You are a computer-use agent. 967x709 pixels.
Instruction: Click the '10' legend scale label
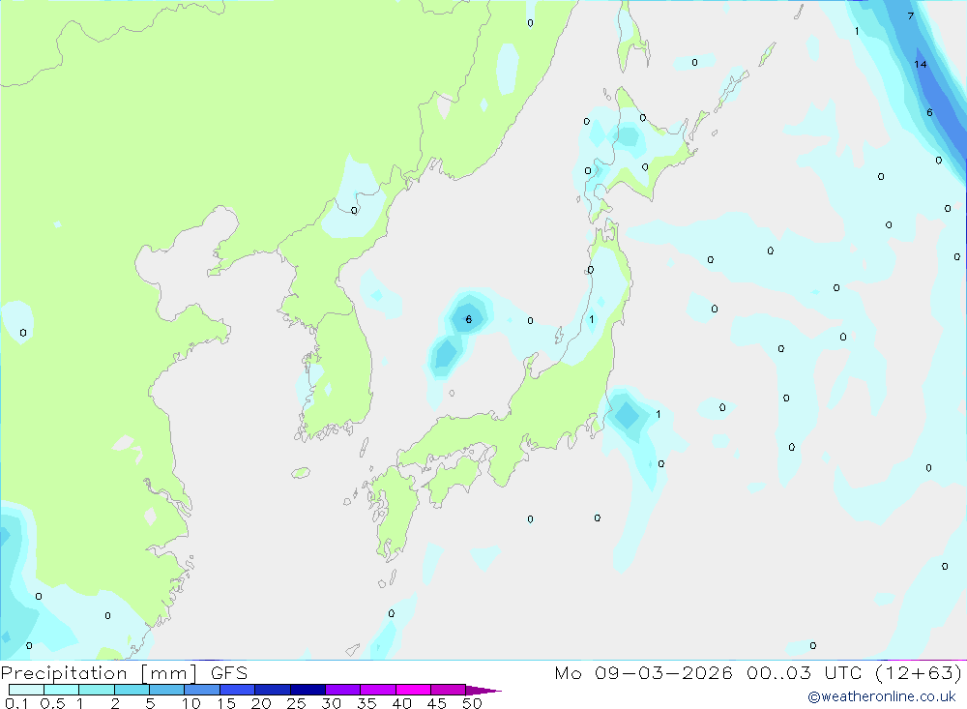pyautogui.click(x=191, y=703)
